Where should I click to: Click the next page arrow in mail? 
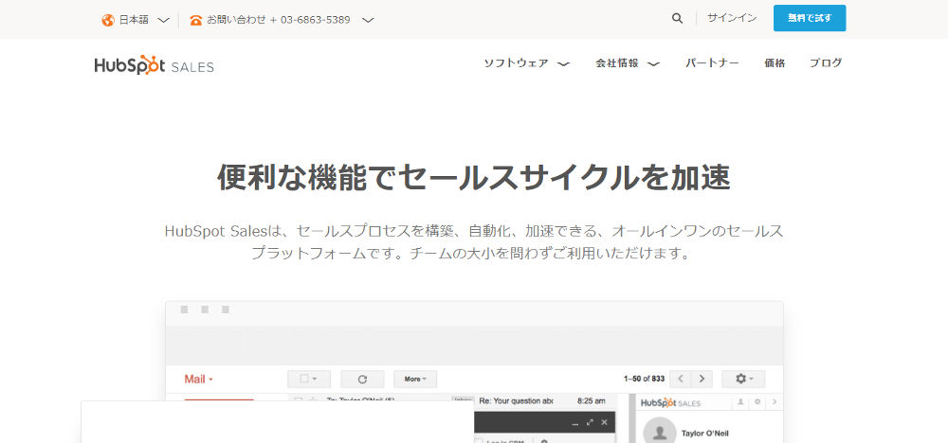pyautogui.click(x=702, y=379)
